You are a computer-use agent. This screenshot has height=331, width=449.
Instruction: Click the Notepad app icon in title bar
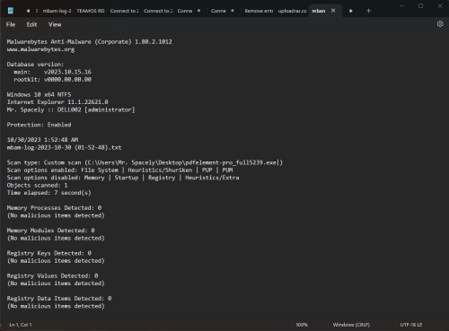tap(11, 11)
